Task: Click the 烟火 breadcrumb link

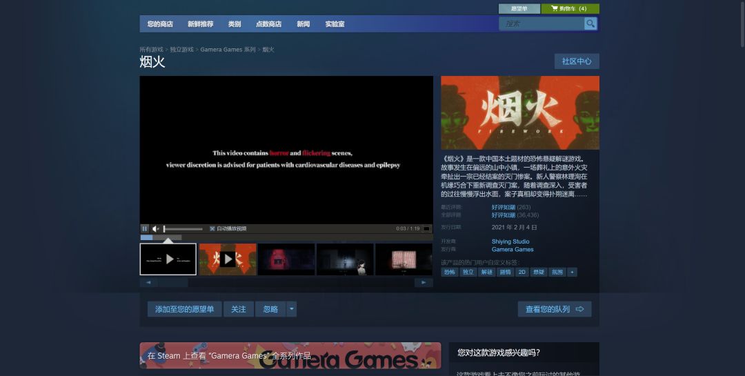Action: click(268, 50)
